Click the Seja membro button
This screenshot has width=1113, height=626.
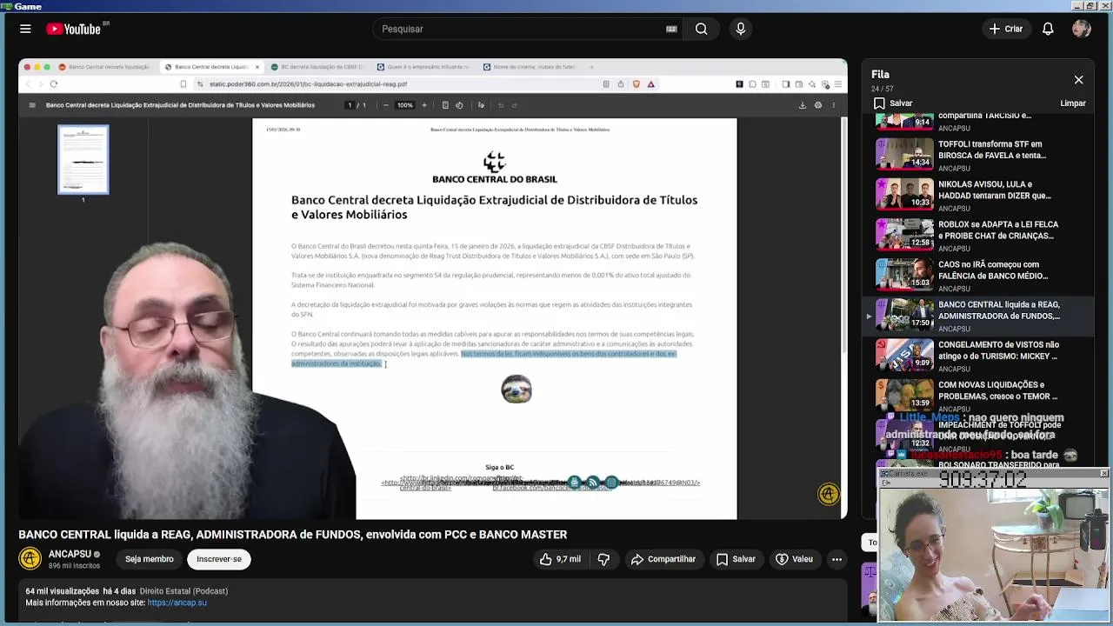pos(149,559)
